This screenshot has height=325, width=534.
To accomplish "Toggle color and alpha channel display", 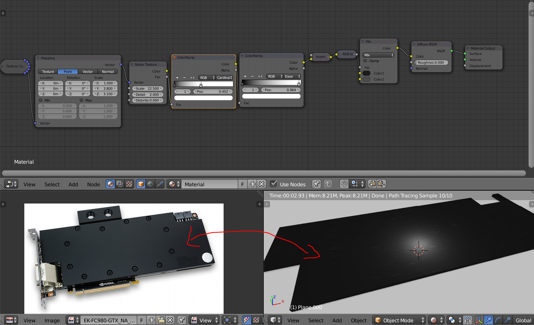I will coord(247,320).
